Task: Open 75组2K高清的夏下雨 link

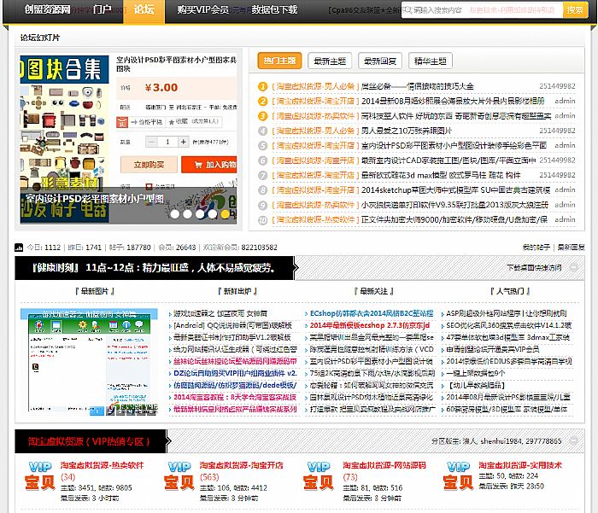Action: [372, 373]
